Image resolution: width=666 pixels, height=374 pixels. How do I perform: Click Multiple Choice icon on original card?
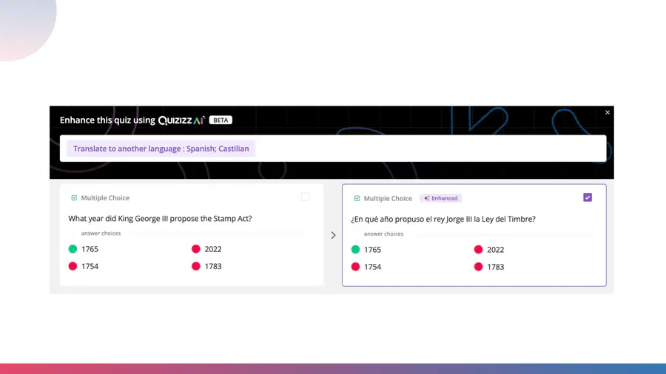[x=74, y=197]
